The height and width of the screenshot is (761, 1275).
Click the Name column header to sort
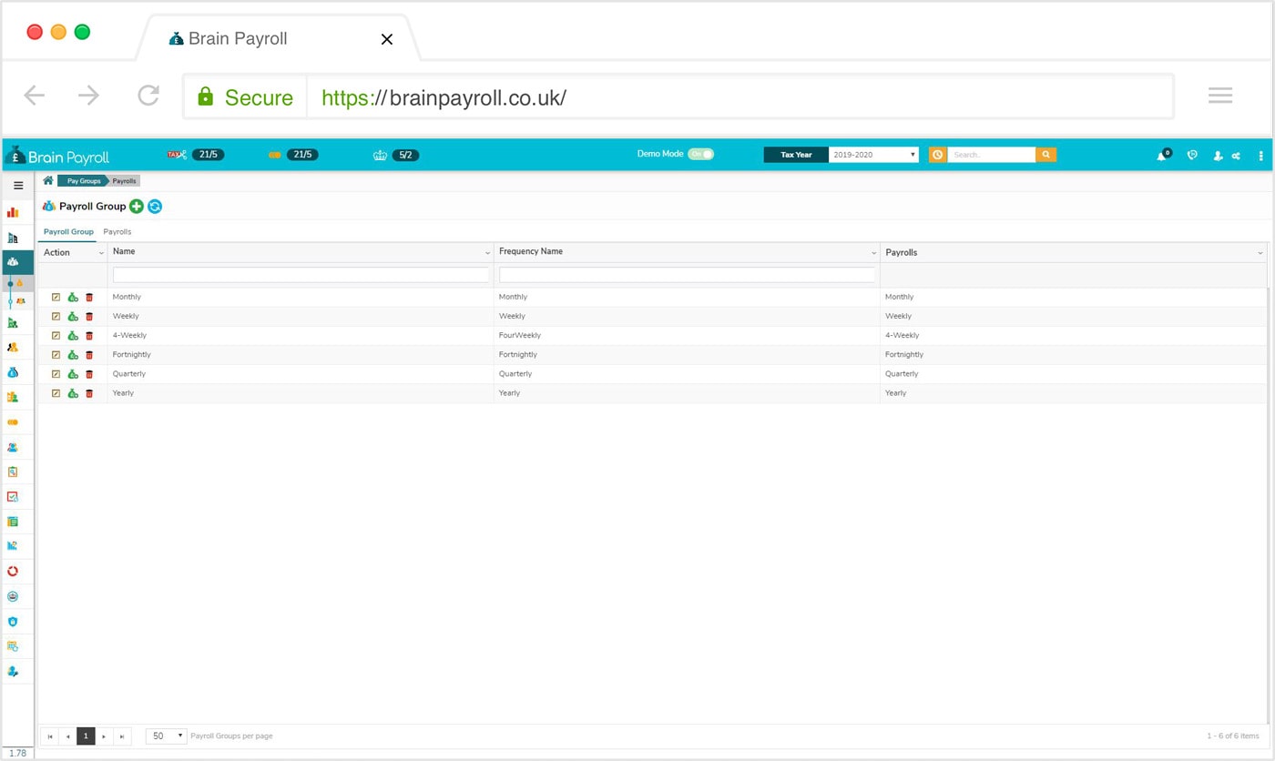click(x=124, y=251)
